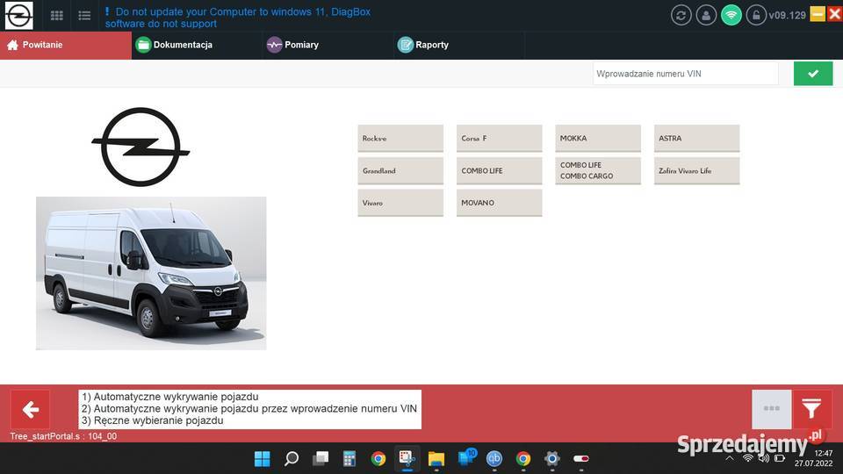
Task: Select the Vivaro vehicle model
Action: (400, 203)
